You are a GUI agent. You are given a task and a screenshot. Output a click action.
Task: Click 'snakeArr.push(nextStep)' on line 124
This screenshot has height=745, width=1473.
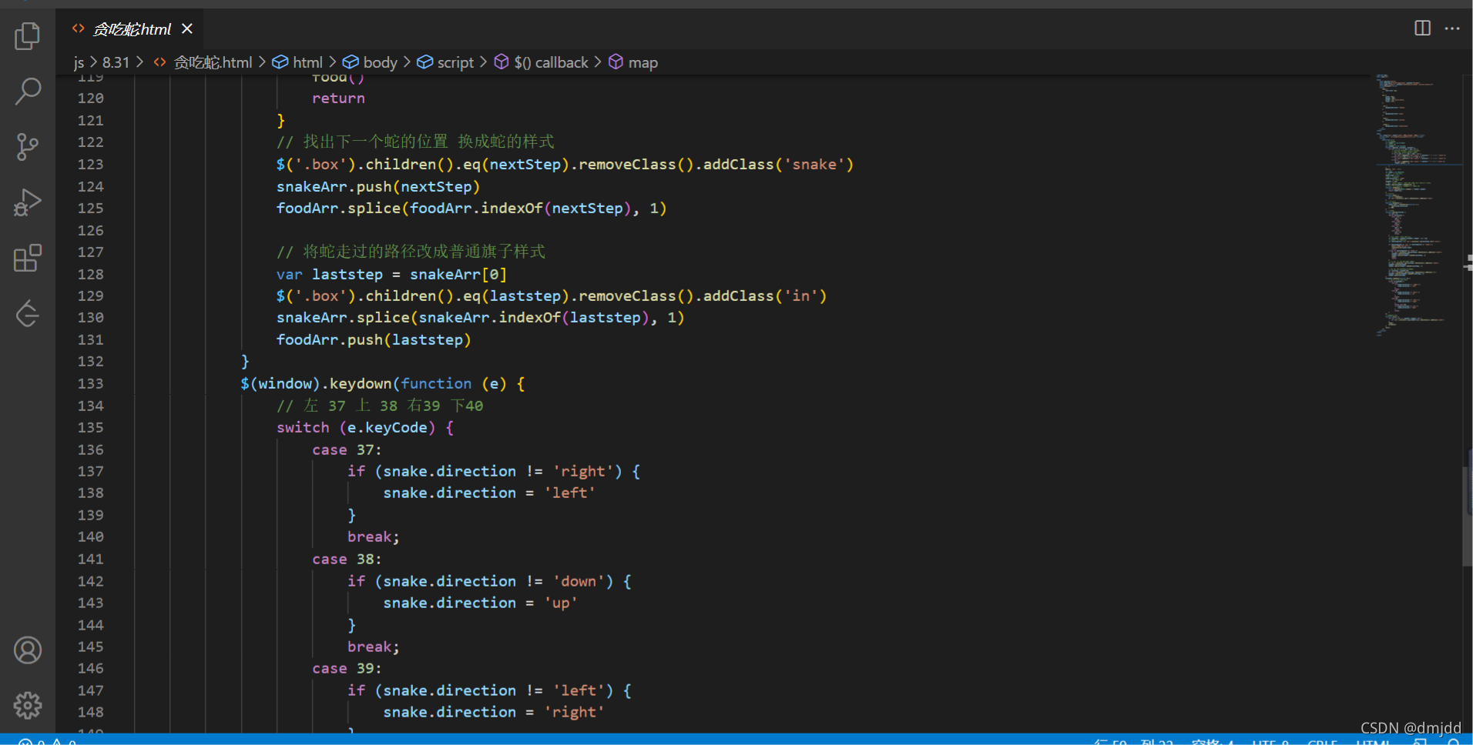[x=378, y=186]
